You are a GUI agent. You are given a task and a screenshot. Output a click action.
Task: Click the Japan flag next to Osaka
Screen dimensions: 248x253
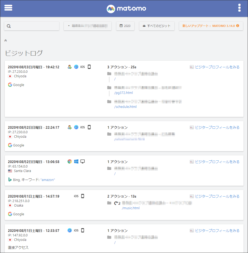coord(10,206)
